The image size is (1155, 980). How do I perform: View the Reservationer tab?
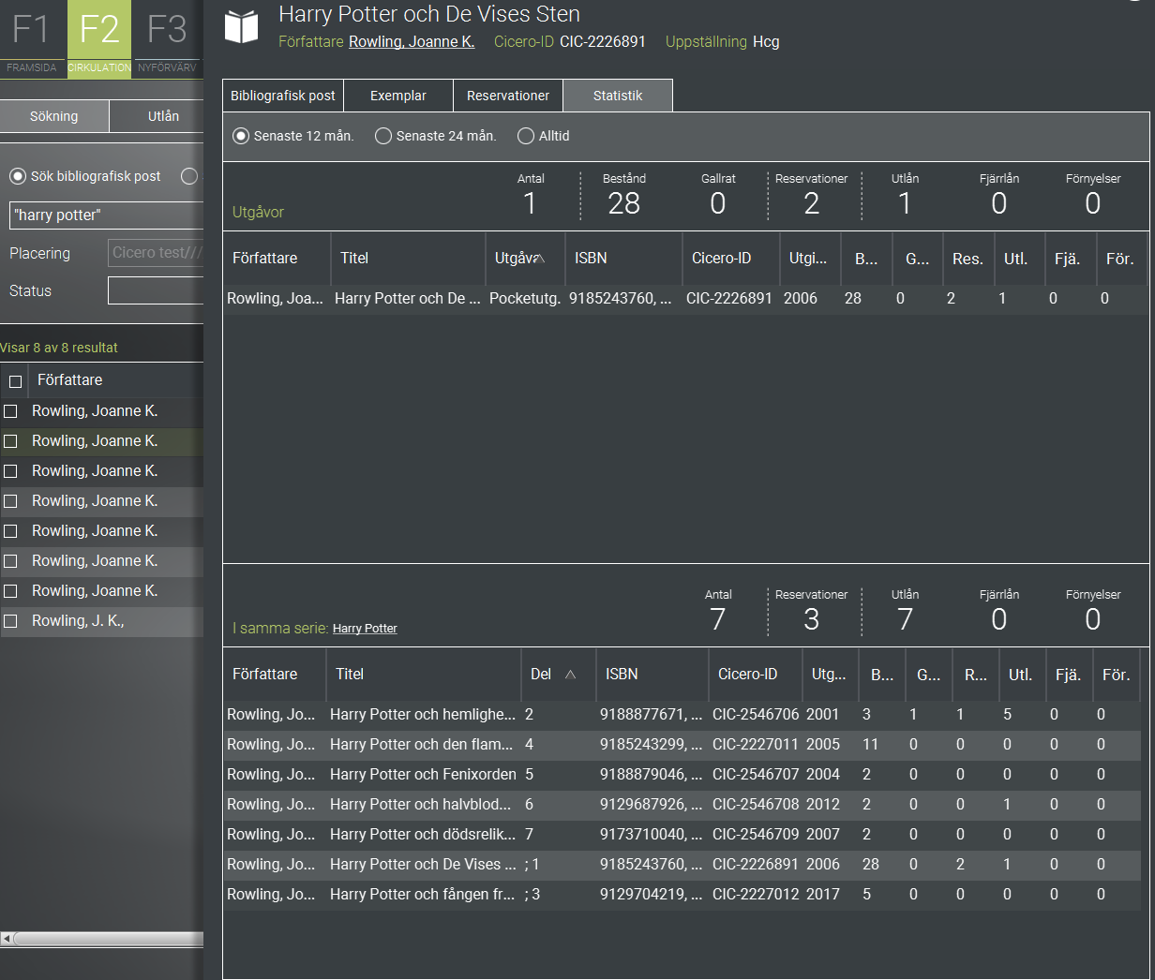coord(508,96)
